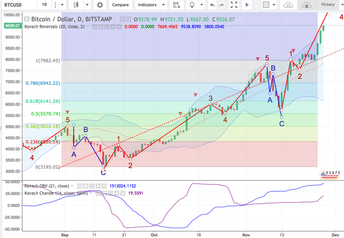Click the Bitcoin / Dollar, D, BITSTAMP title
The image size is (344, 238).
pos(71,19)
